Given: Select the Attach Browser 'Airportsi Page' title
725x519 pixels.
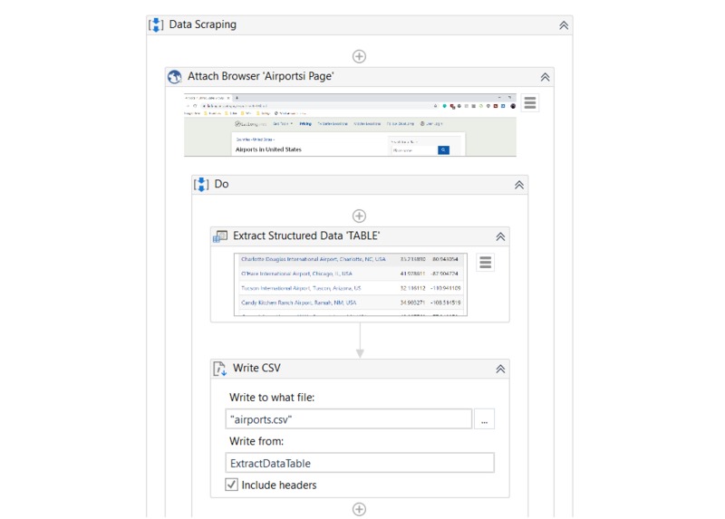Looking at the screenshot, I should click(260, 76).
